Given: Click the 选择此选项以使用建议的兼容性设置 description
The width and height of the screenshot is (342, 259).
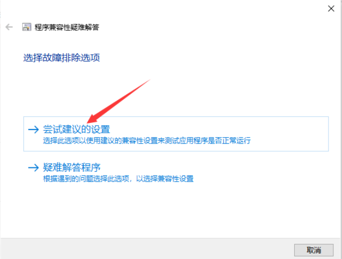Looking at the screenshot, I should point(146,140).
